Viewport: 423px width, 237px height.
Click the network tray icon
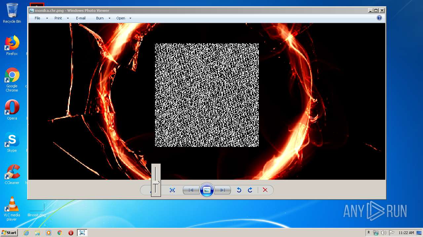376,233
